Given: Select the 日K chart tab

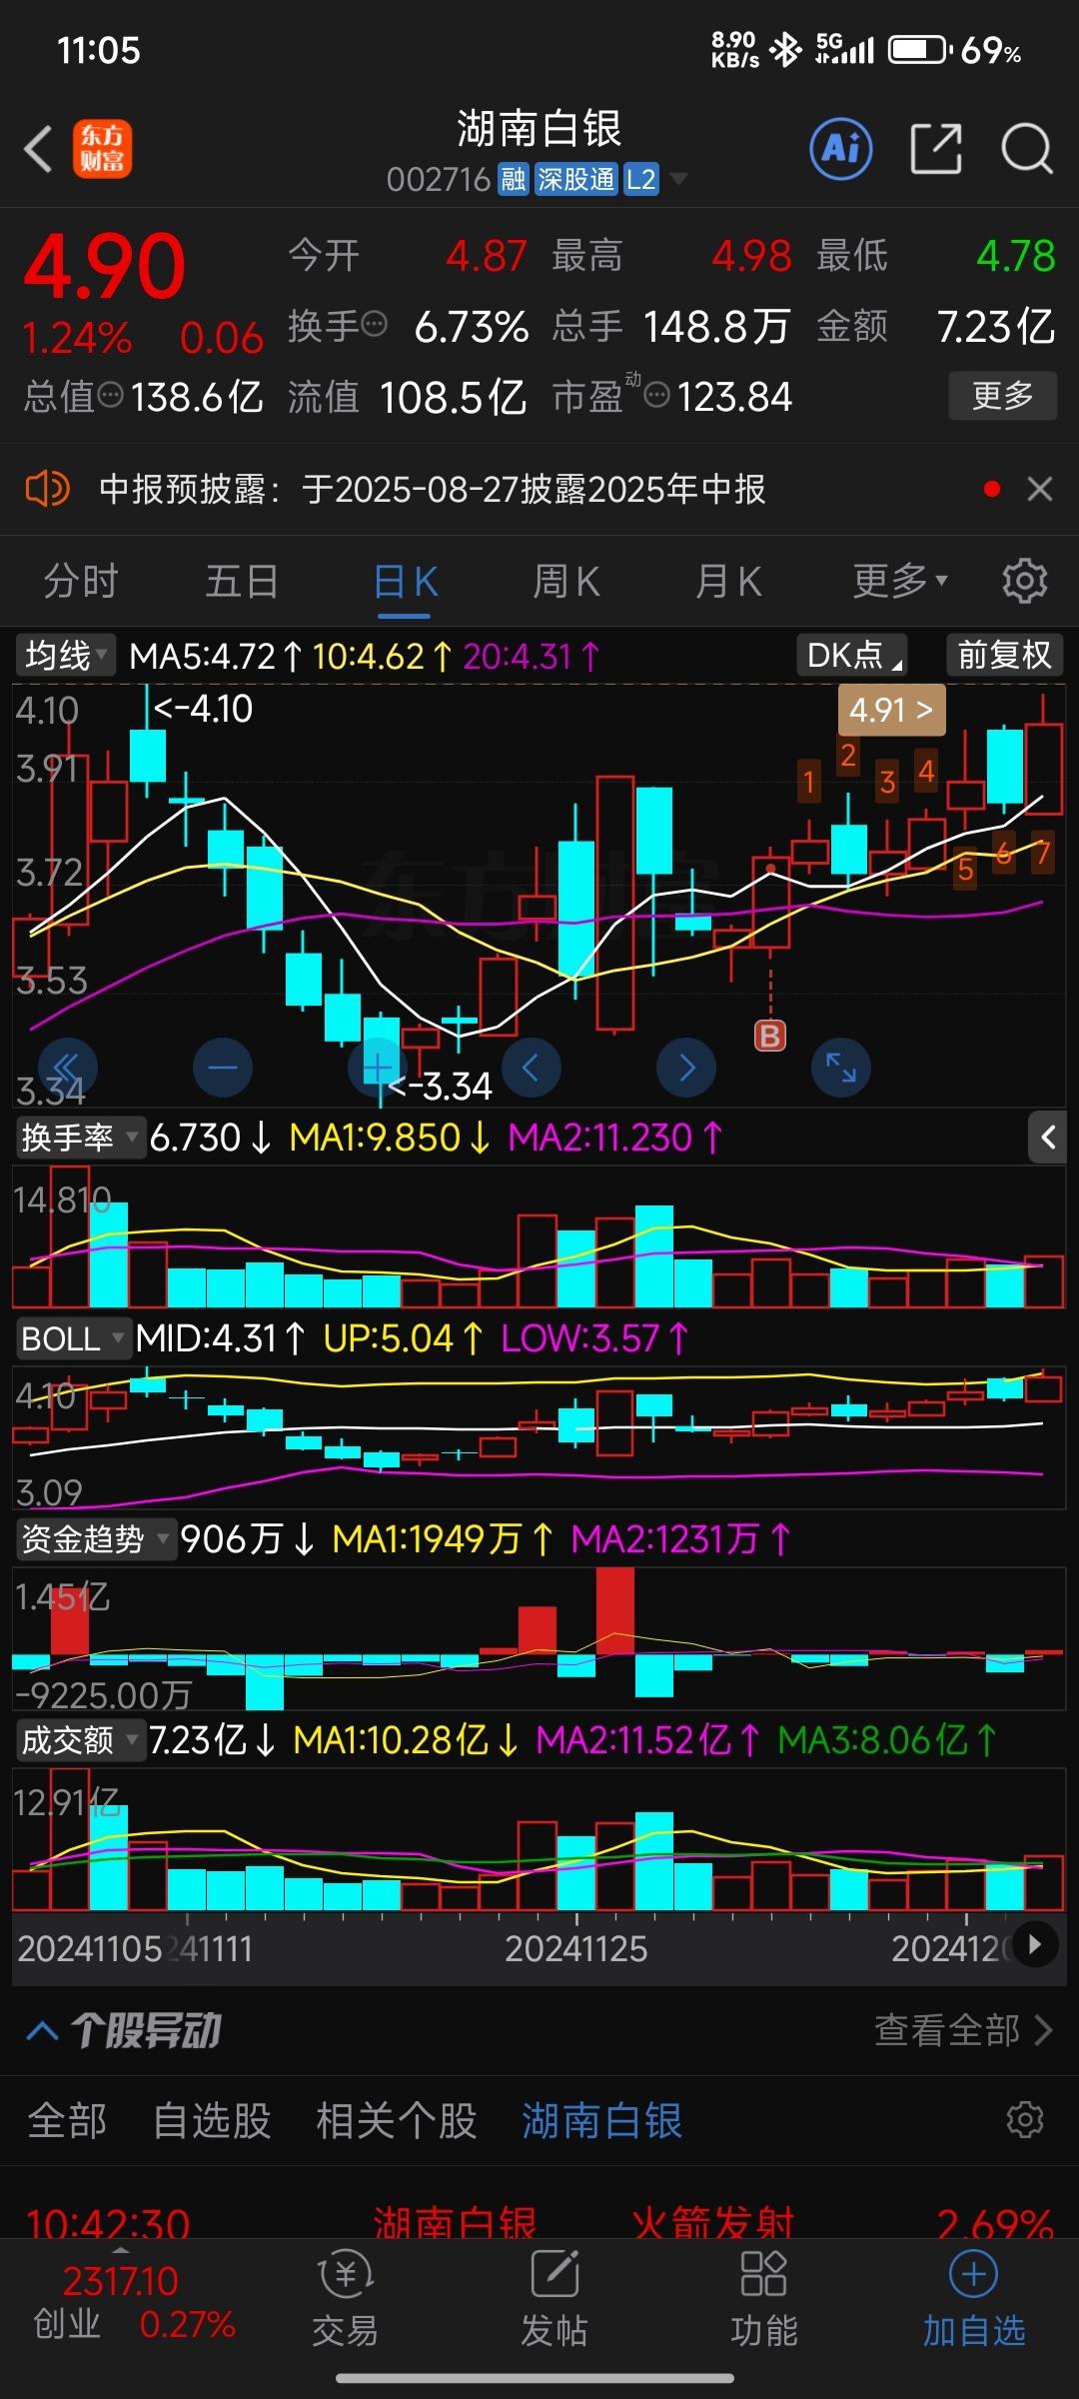Looking at the screenshot, I should [x=406, y=581].
